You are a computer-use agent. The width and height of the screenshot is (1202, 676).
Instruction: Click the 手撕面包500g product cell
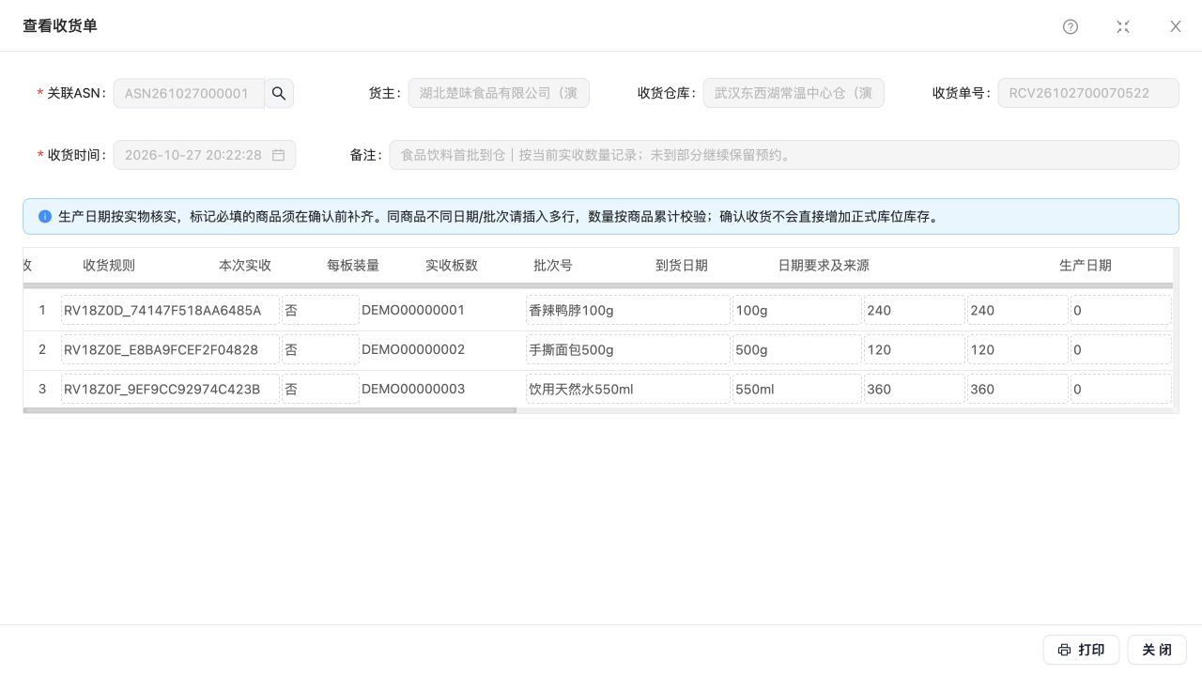tap(628, 349)
